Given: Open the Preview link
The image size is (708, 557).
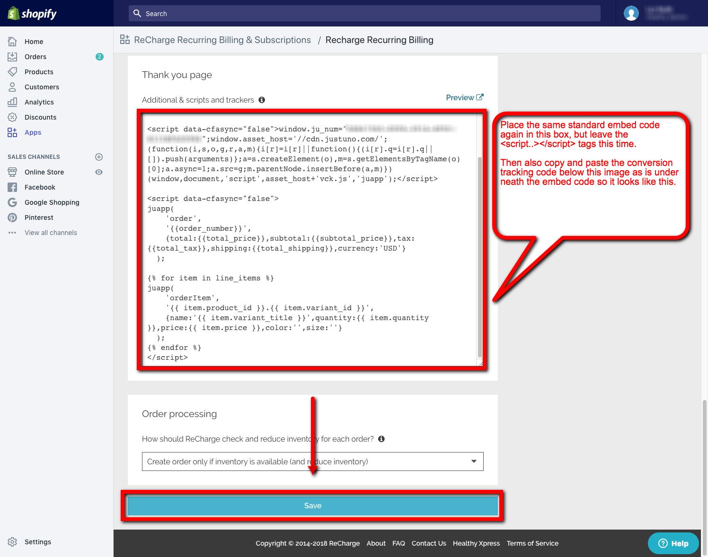Looking at the screenshot, I should 464,97.
